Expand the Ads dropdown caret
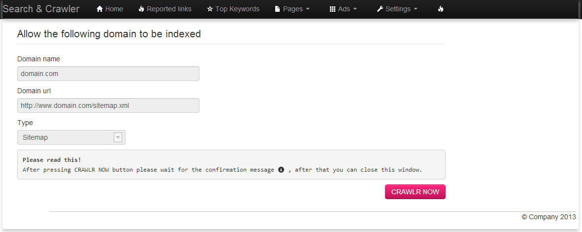582x232 pixels. [x=355, y=9]
